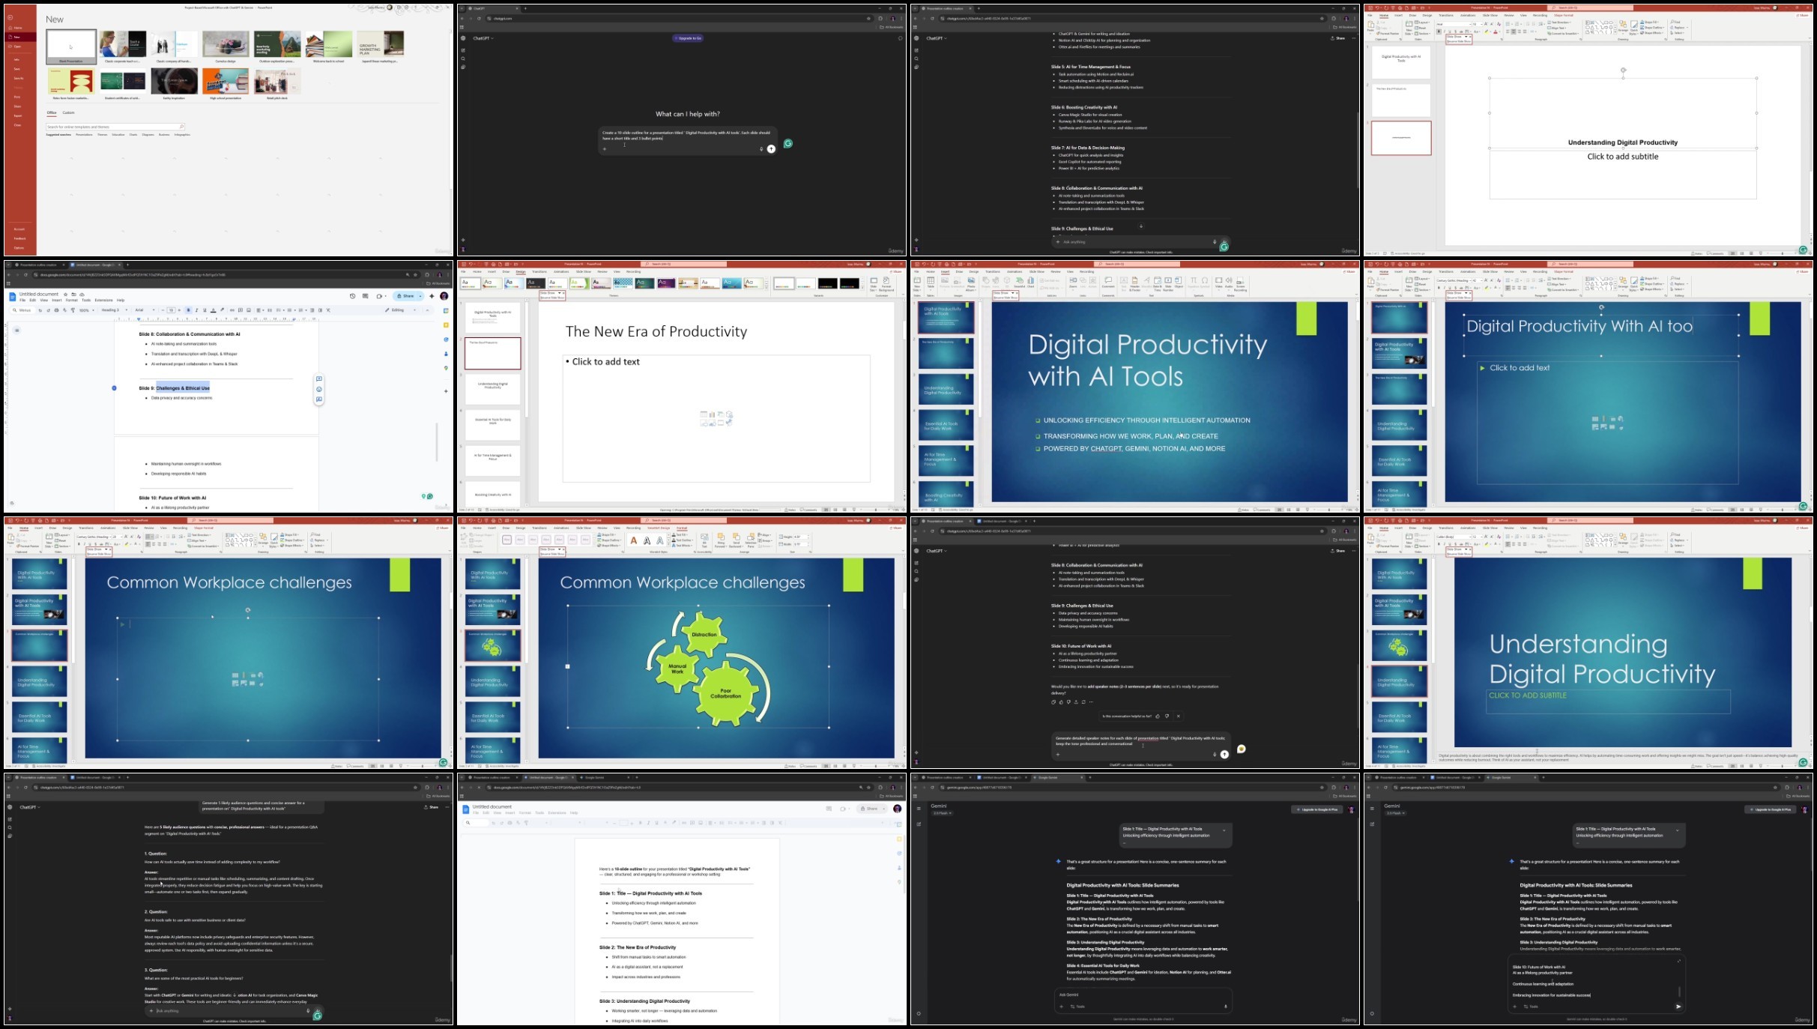Click the add comment icon beside the Slide 9 heading
The height and width of the screenshot is (1029, 1817).
pyautogui.click(x=318, y=378)
